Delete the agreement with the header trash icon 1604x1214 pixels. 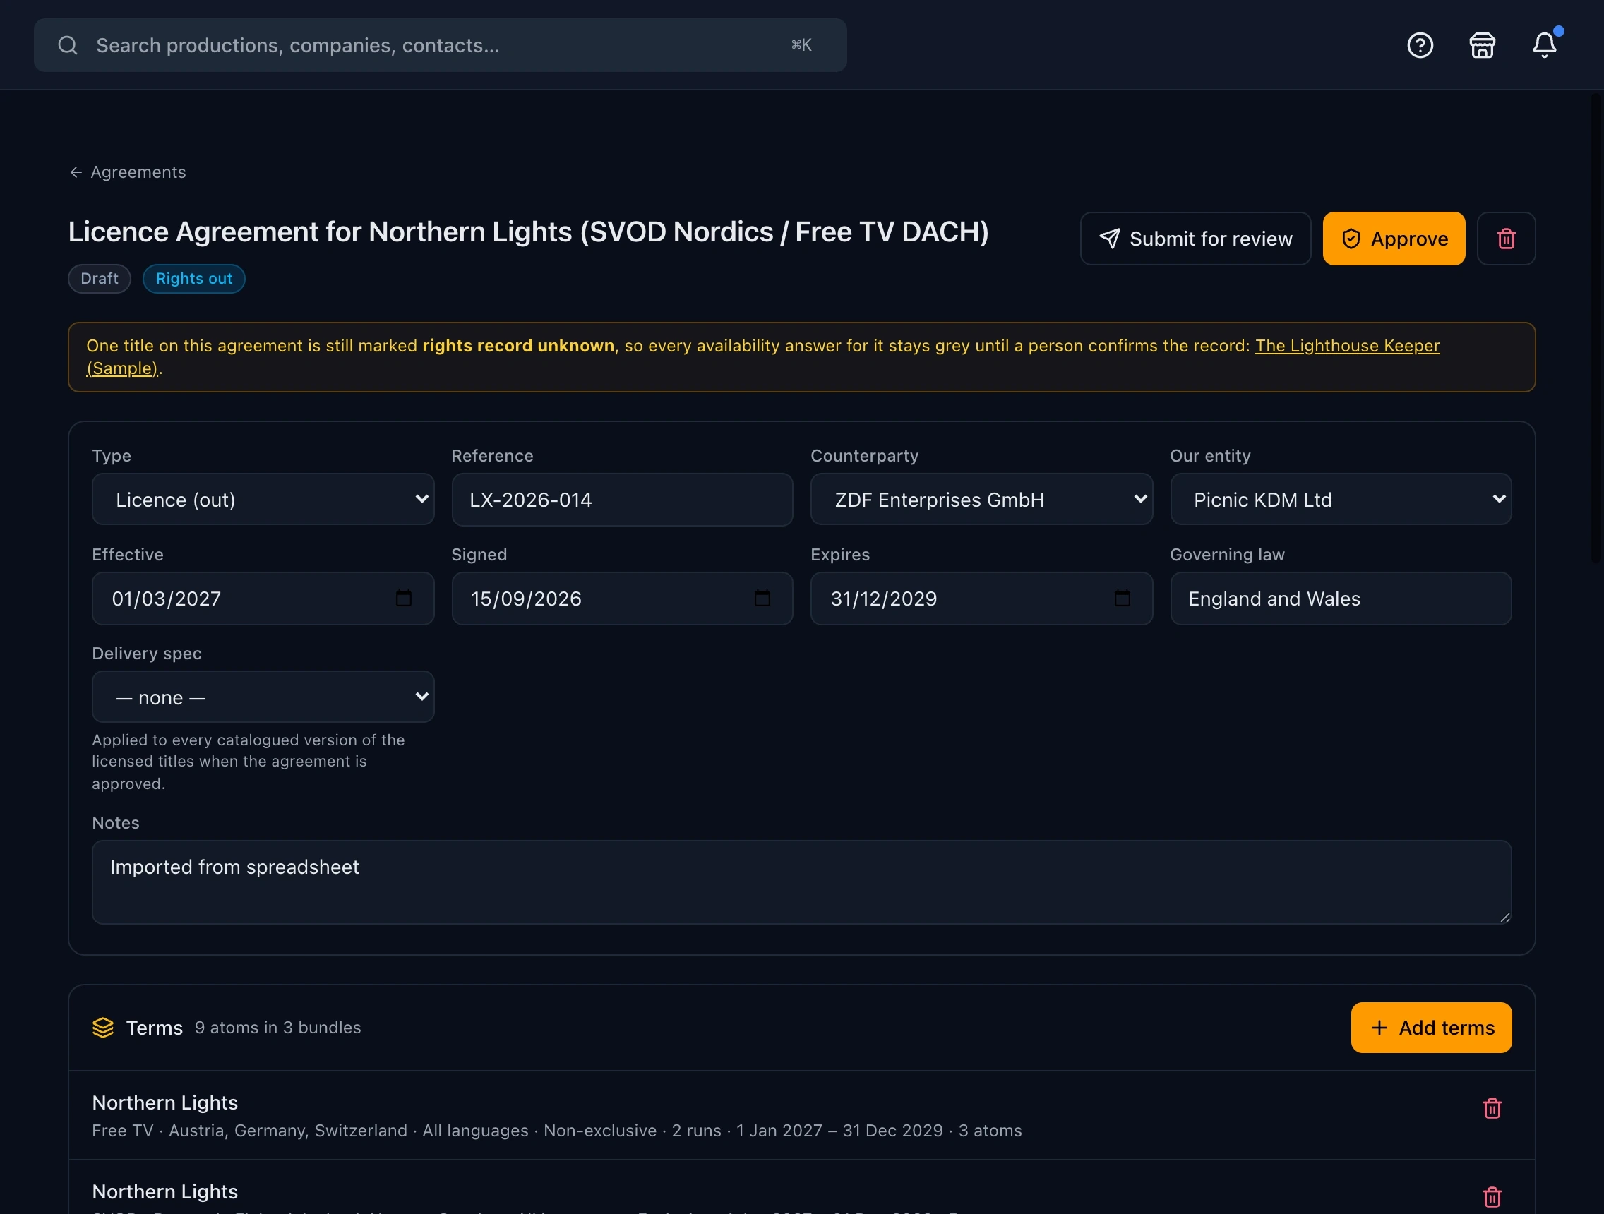coord(1506,239)
